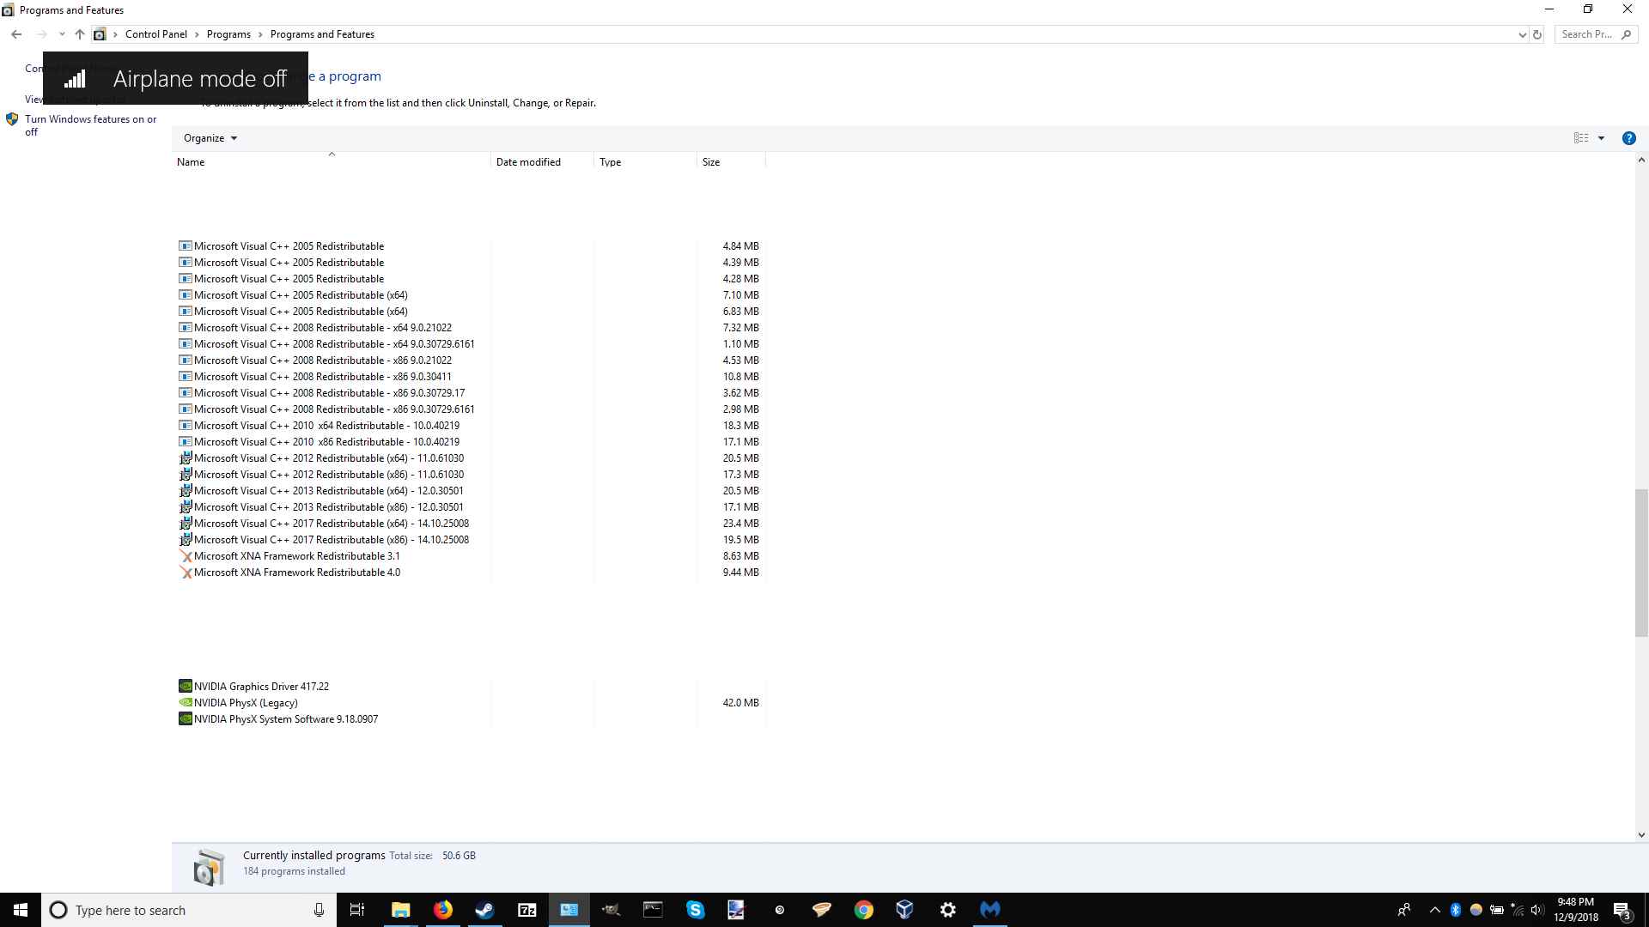Launch Google Chrome from the taskbar
This screenshot has width=1649, height=927.
(863, 910)
